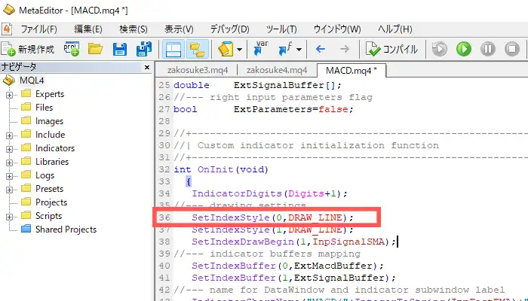Click the MQL wizard styler icon
The height and width of the screenshot is (301, 528).
click(x=226, y=49)
